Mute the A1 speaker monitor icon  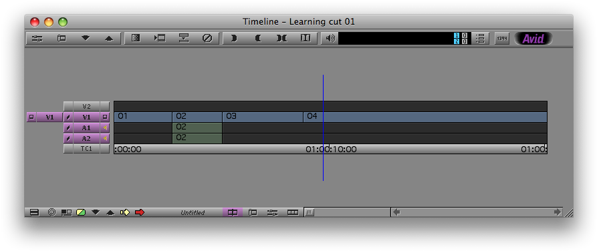coord(105,128)
